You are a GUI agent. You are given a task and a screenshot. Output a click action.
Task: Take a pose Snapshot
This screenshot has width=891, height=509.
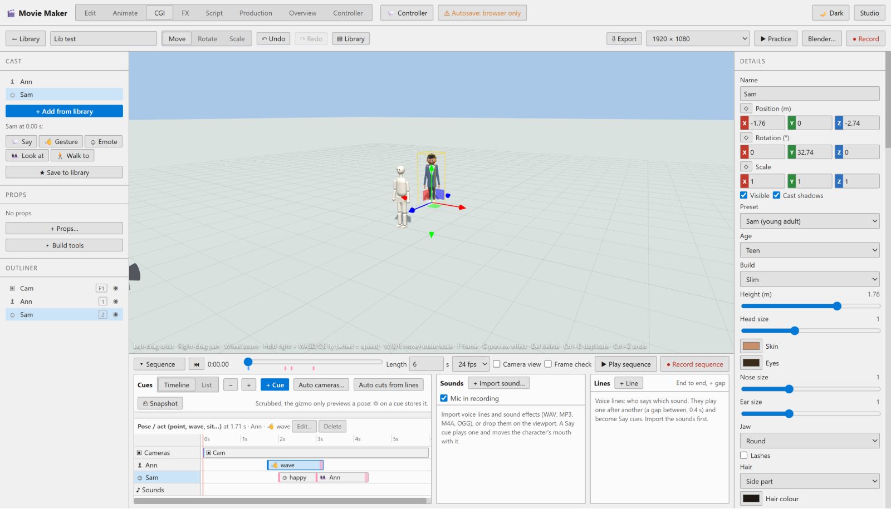point(160,404)
